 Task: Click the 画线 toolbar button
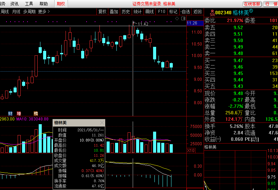pos(149,12)
